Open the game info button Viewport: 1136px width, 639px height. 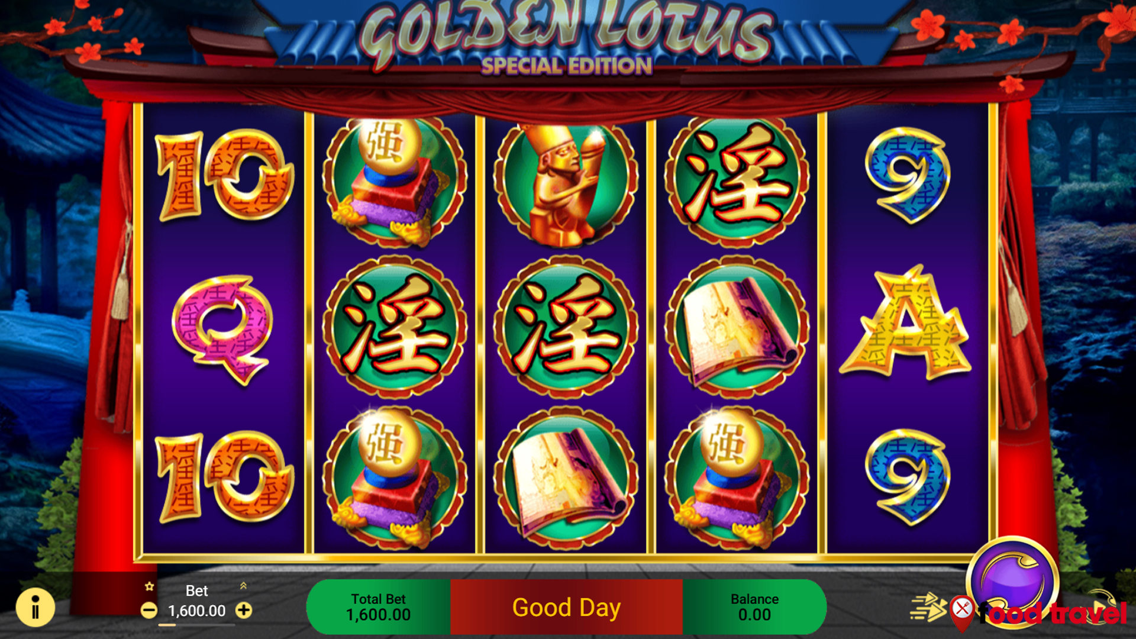coord(35,608)
